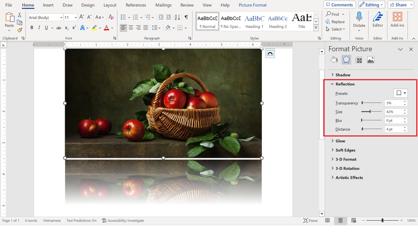Align text left
418x232 pixels.
pyautogui.click(x=123, y=27)
